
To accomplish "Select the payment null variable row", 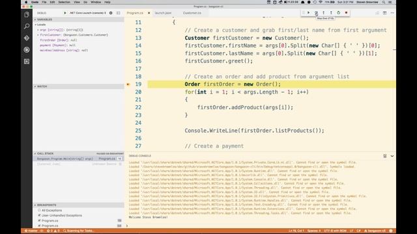I will pyautogui.click(x=78, y=45).
